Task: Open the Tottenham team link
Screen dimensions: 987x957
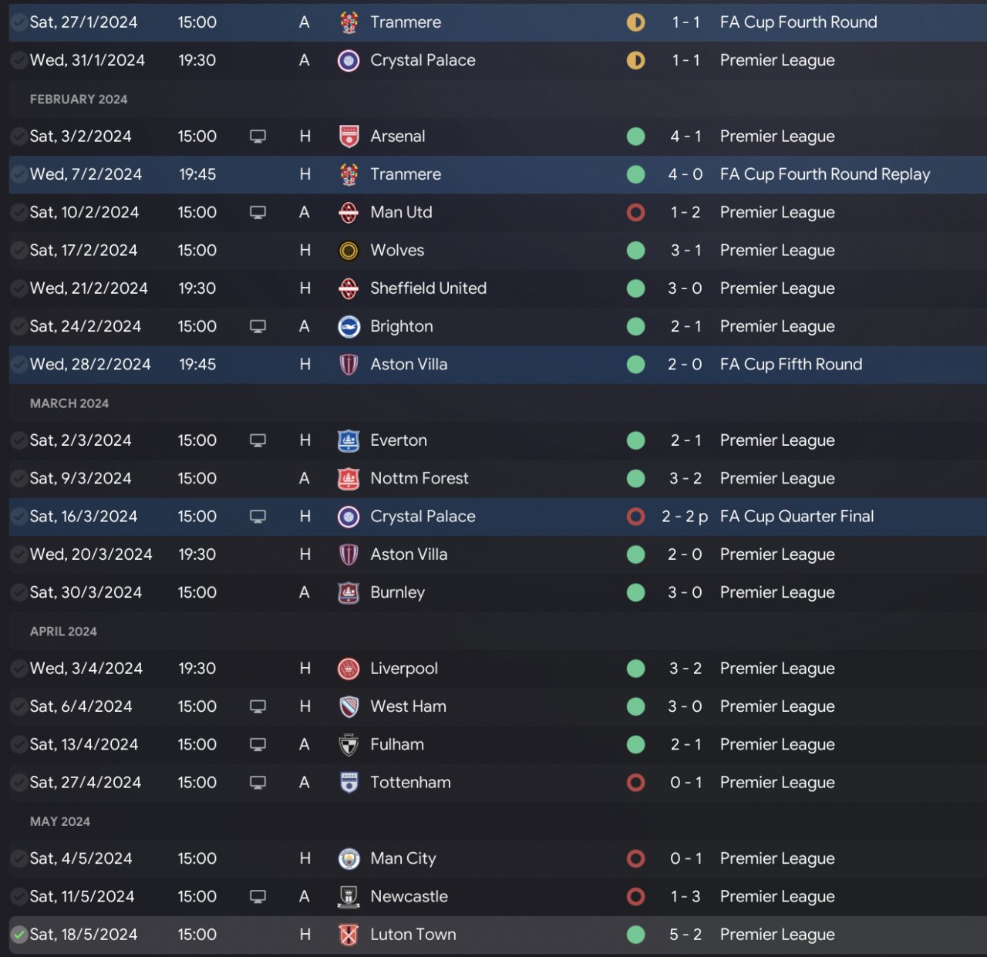Action: (410, 783)
